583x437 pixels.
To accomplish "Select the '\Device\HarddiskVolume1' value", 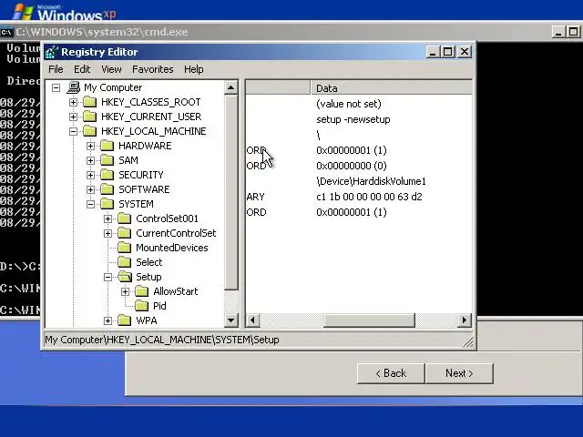I will click(x=371, y=181).
